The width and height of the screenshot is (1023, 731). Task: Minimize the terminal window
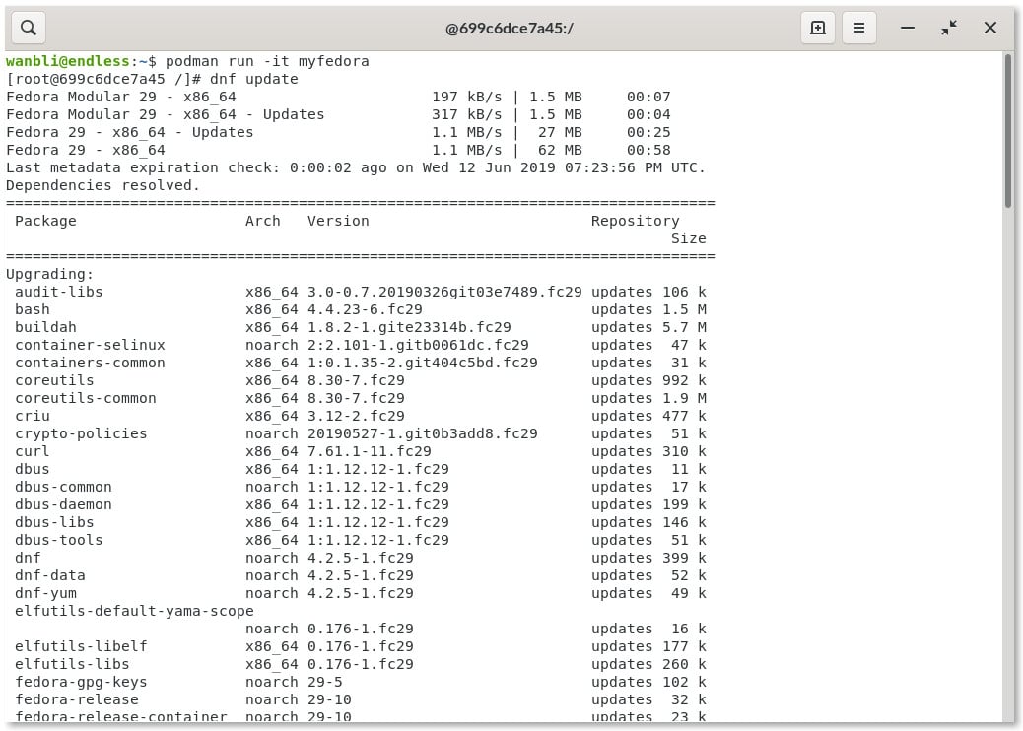click(907, 28)
